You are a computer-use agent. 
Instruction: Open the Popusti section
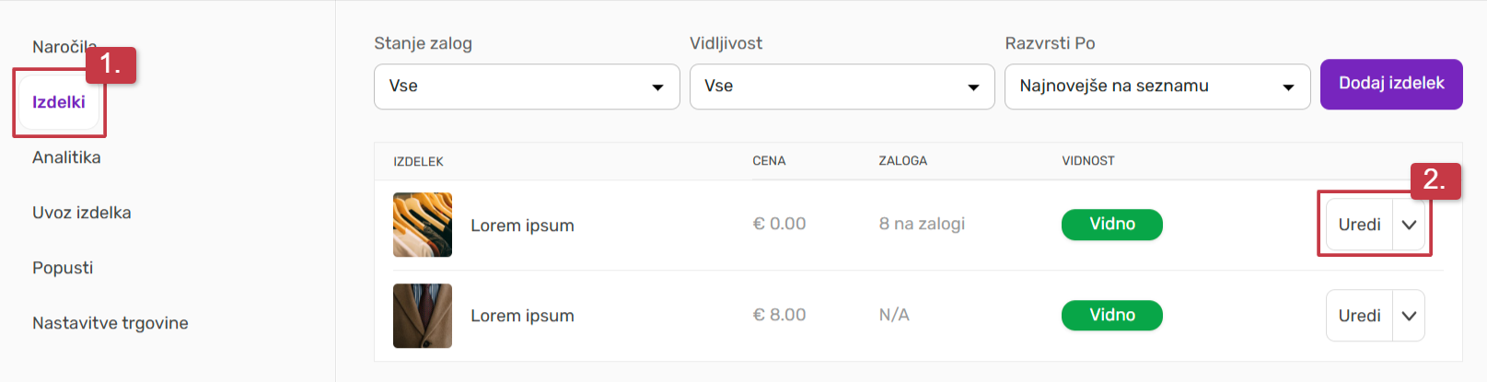[x=63, y=268]
